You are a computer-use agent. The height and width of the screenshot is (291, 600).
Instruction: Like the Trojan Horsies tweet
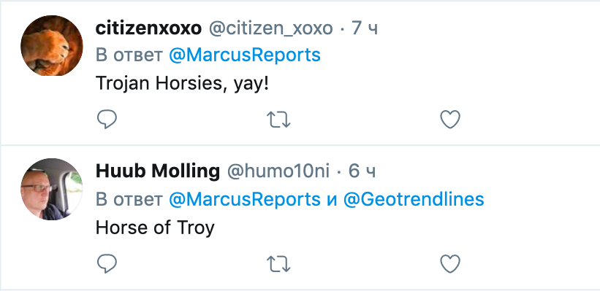(x=450, y=120)
